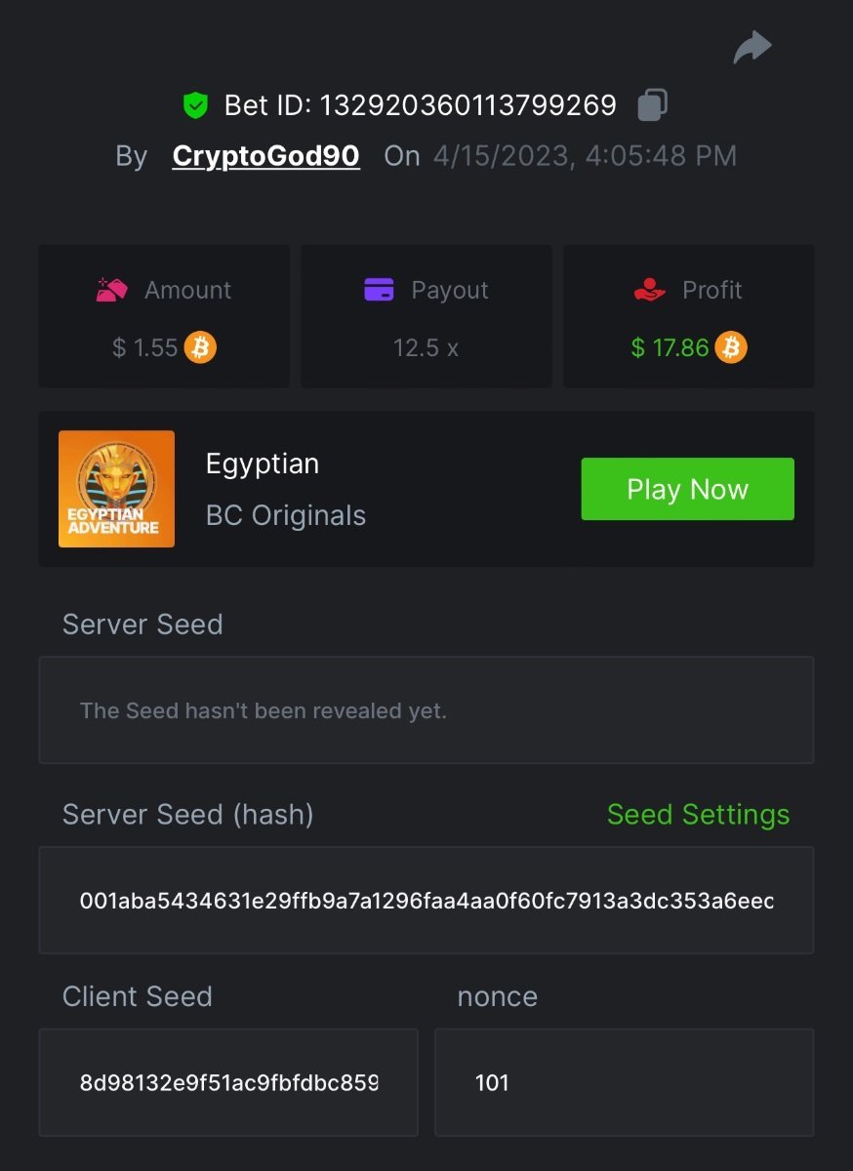This screenshot has width=853, height=1171.
Task: Click the BC Originals provider label
Action: point(286,515)
